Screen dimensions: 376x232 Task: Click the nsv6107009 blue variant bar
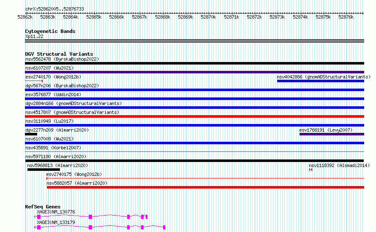194,143
